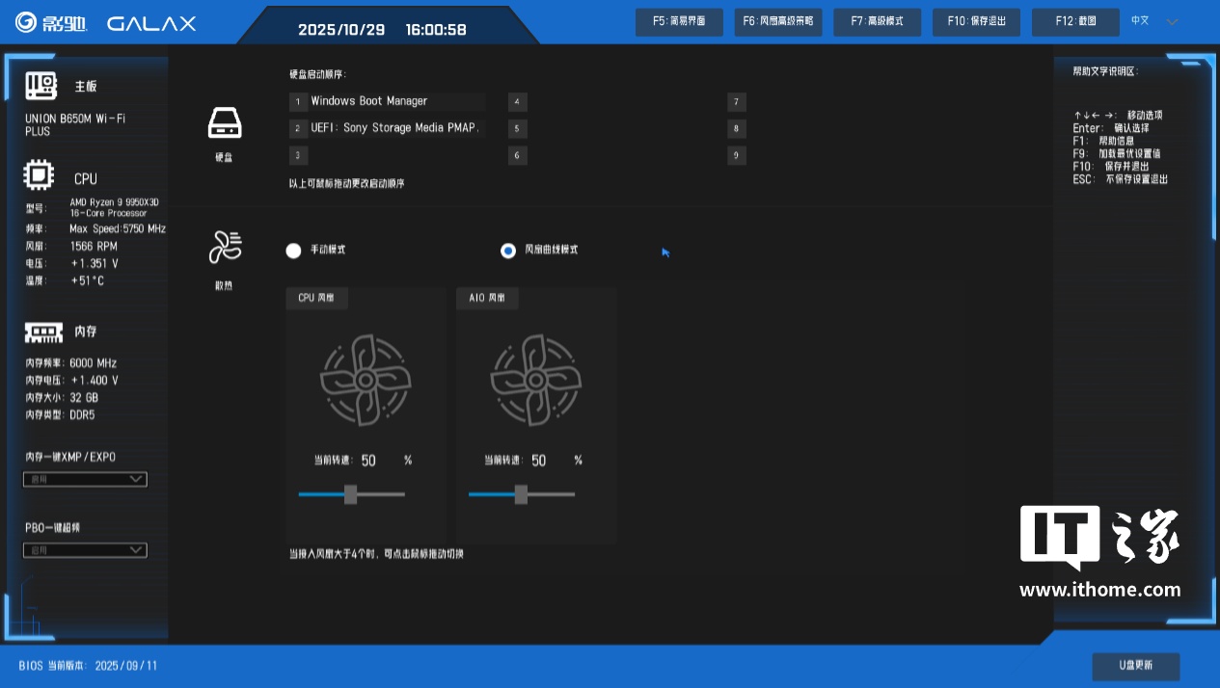Open F6 风扇高级策略 fan strategy

pos(777,21)
